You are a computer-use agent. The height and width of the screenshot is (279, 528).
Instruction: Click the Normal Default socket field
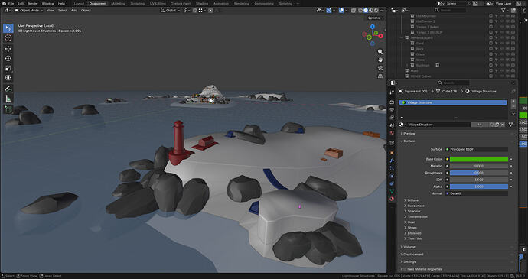pos(476,193)
